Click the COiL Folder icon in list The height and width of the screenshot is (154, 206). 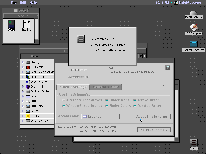[28, 106]
